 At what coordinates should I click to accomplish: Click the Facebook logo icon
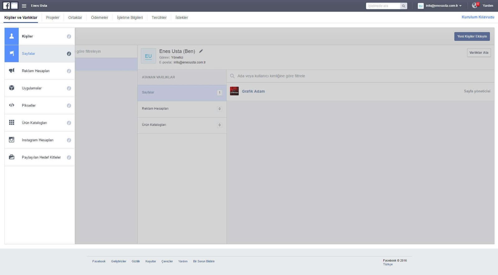coord(6,6)
